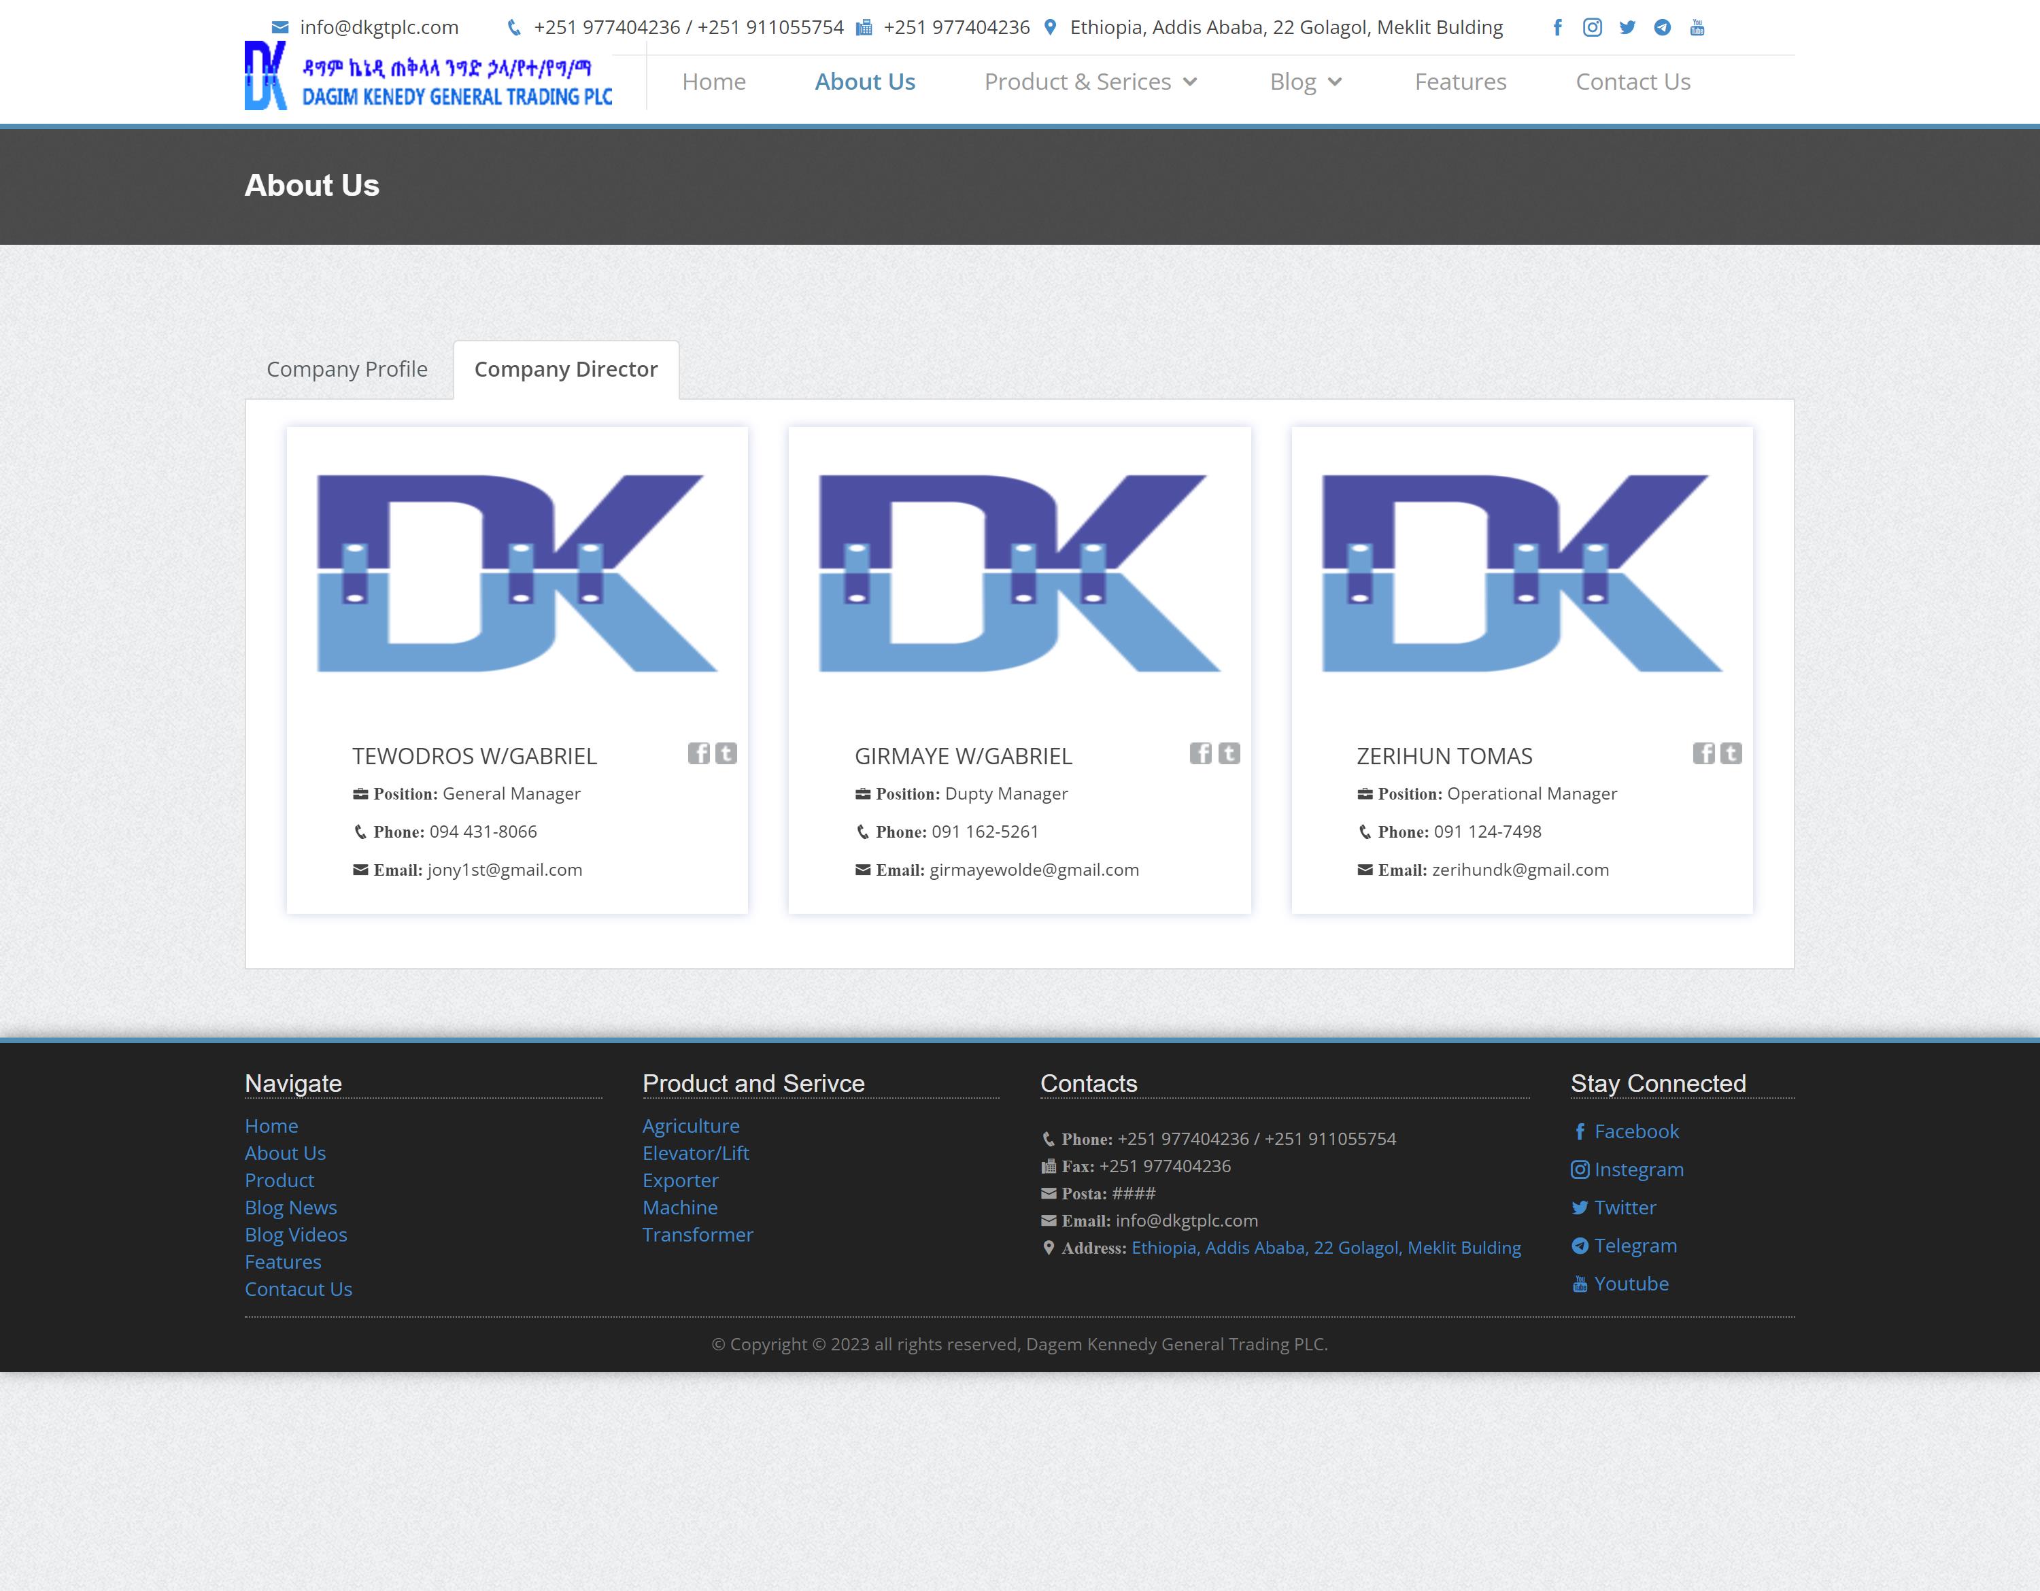Click Tewodros W/Gabriel's Facebook icon
Image resolution: width=2040 pixels, height=1591 pixels.
(698, 753)
